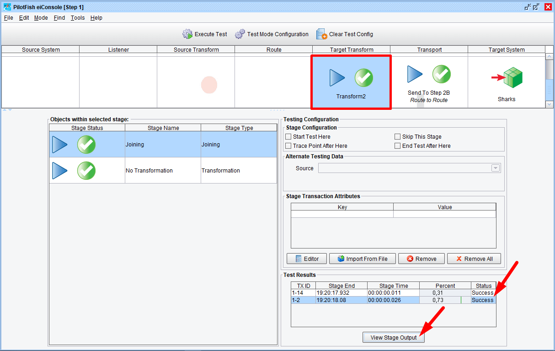Click the Stage Time column header
This screenshot has width=555, height=351.
[394, 286]
